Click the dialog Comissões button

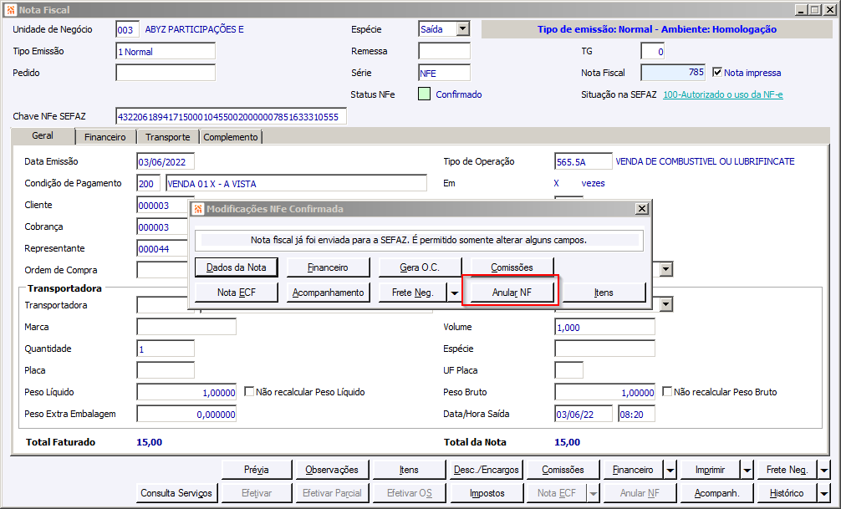pyautogui.click(x=512, y=267)
